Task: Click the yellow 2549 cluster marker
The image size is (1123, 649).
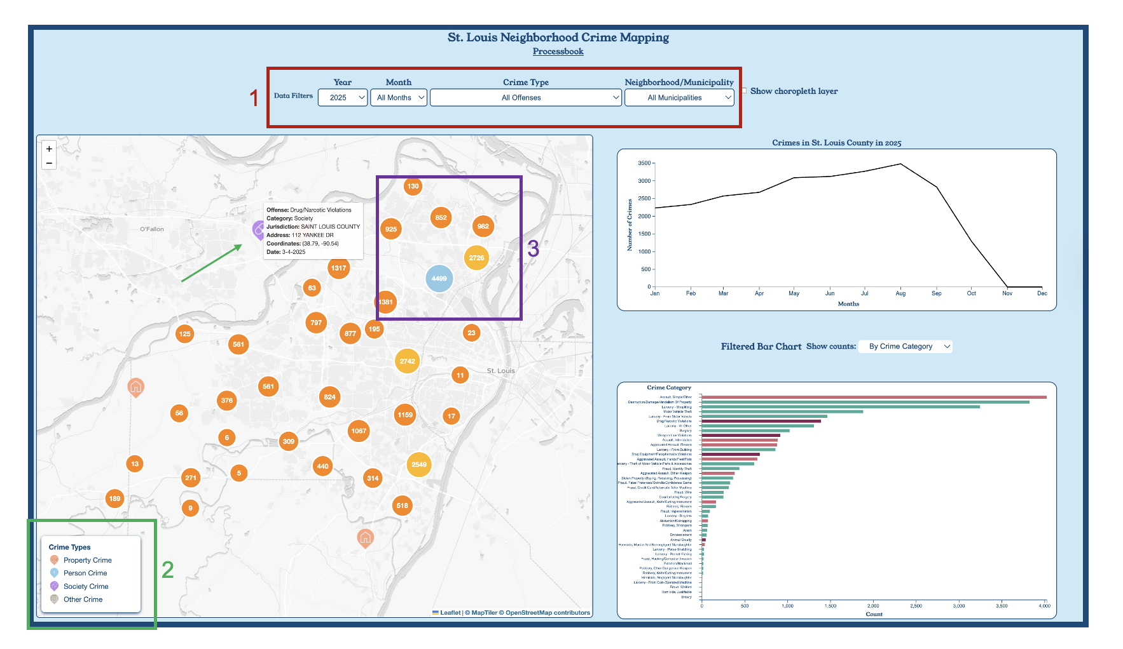Action: click(419, 464)
